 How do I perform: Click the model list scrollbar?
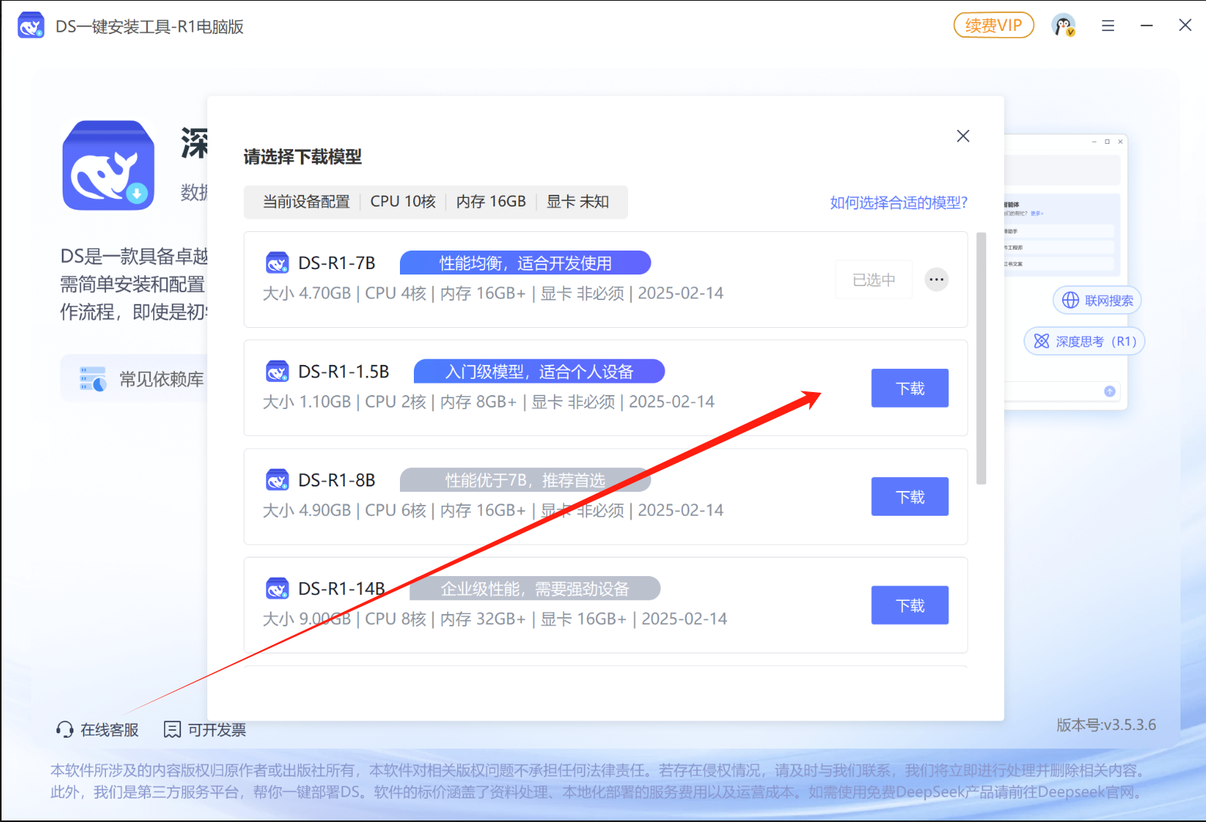(x=981, y=358)
